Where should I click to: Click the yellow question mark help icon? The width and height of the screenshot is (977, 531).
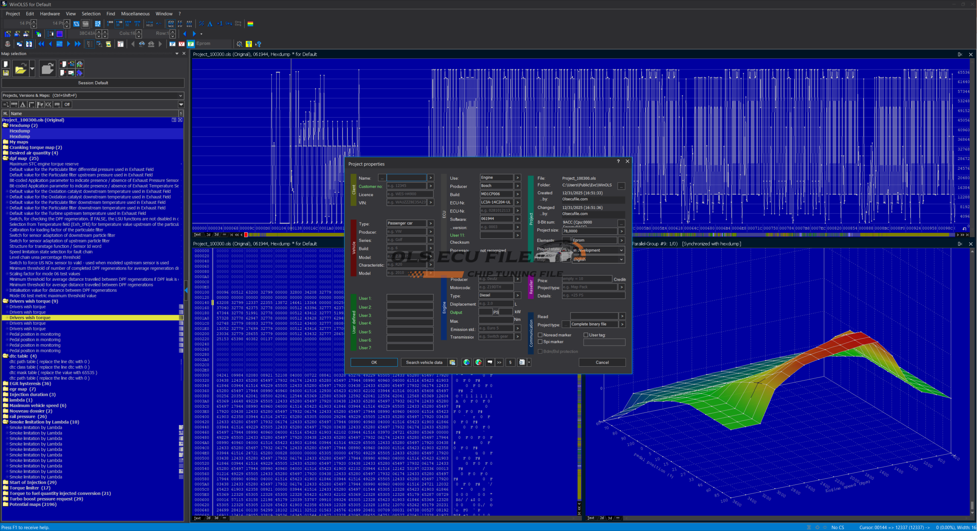point(249,44)
